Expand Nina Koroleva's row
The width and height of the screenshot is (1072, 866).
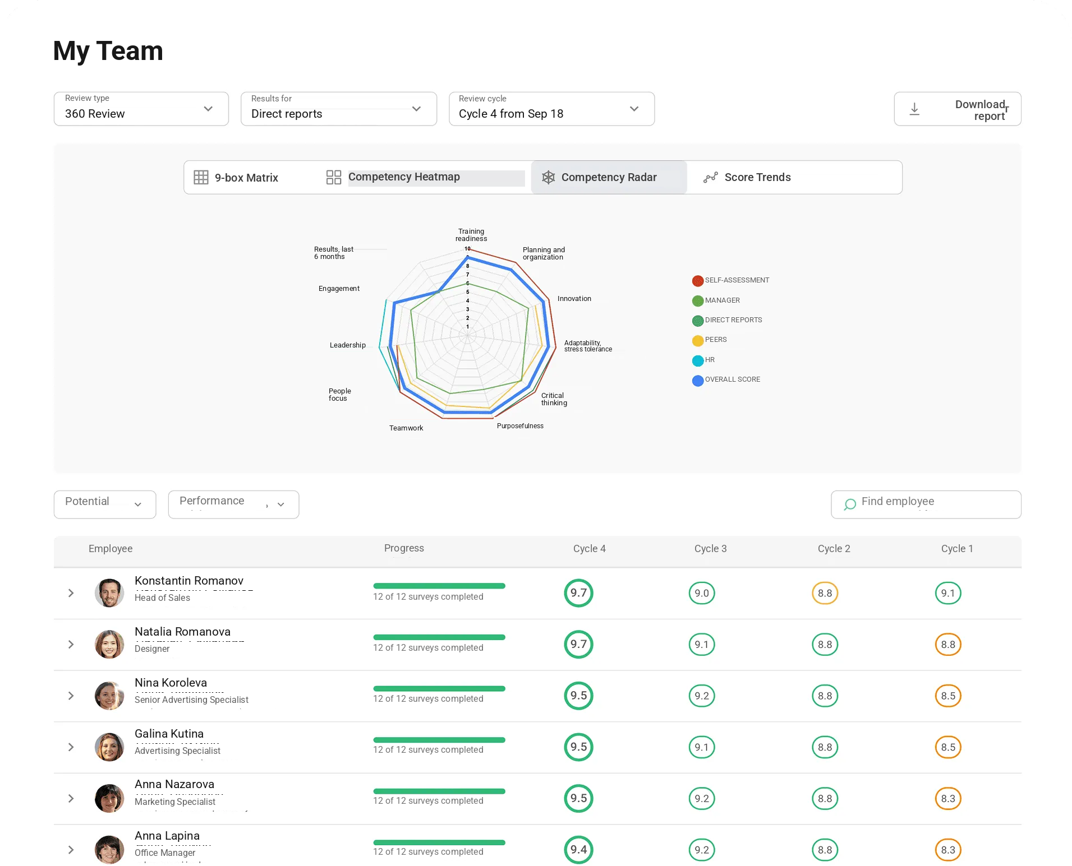71,696
